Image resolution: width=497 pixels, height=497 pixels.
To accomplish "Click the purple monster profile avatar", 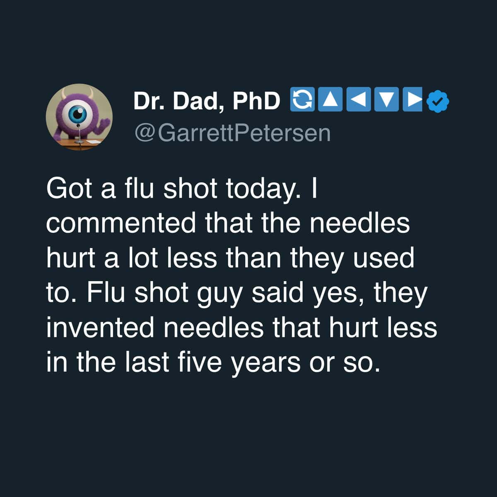I will pyautogui.click(x=79, y=117).
